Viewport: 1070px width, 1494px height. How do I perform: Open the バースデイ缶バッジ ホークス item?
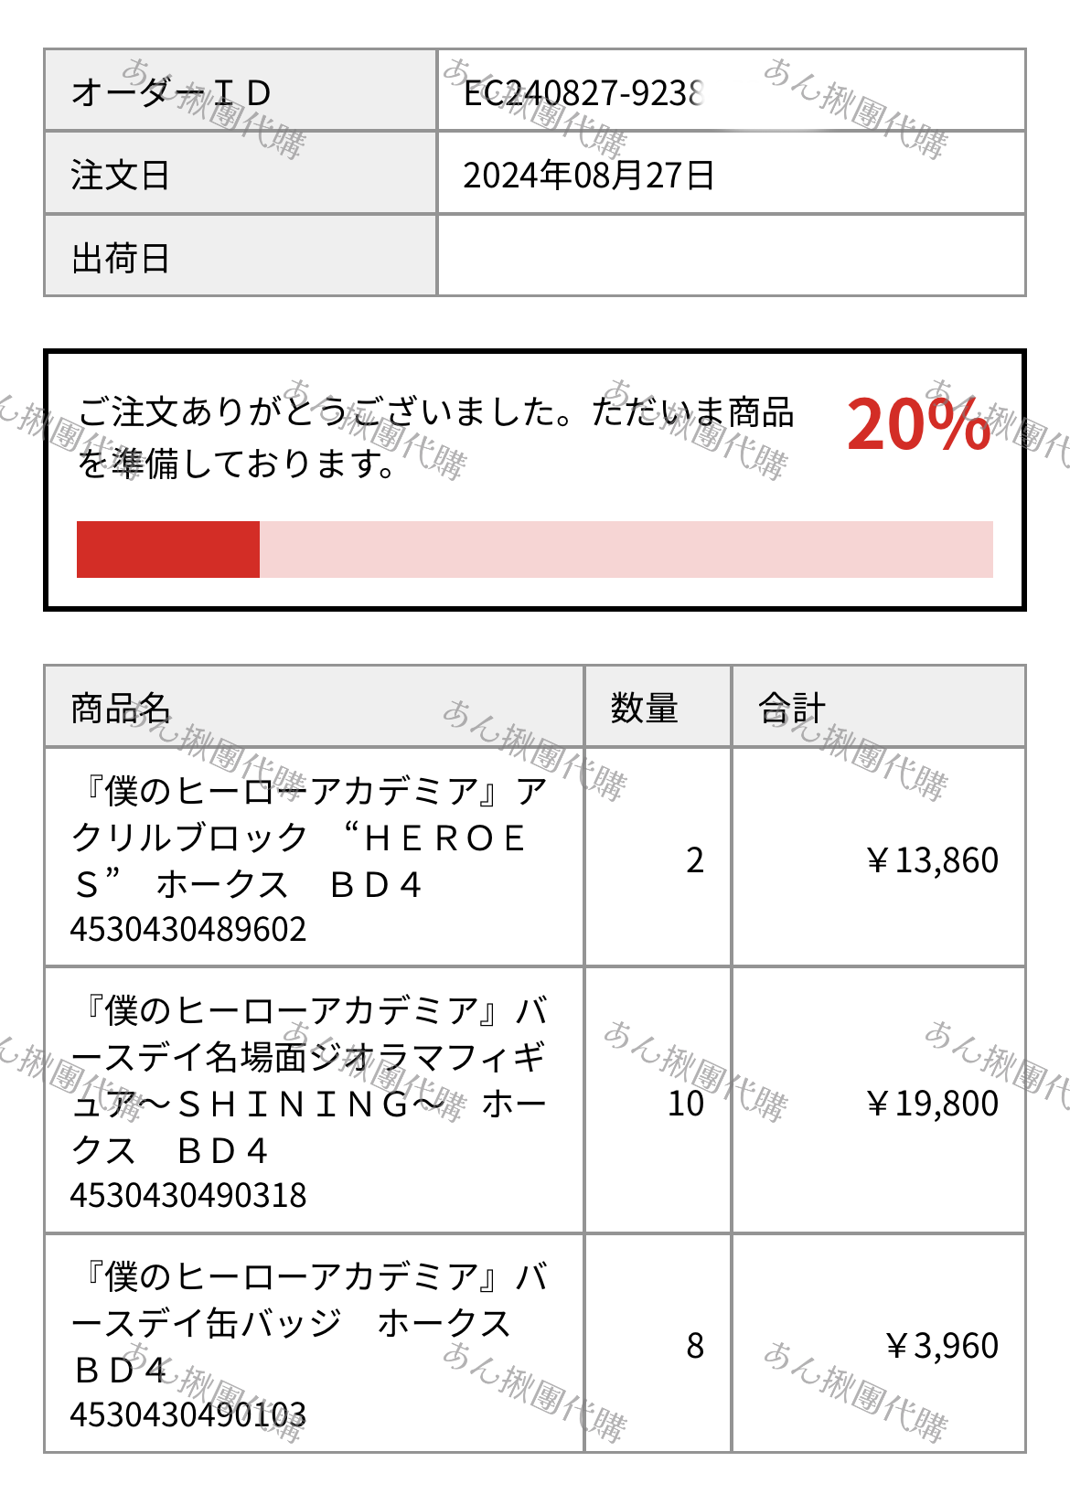click(x=309, y=1323)
